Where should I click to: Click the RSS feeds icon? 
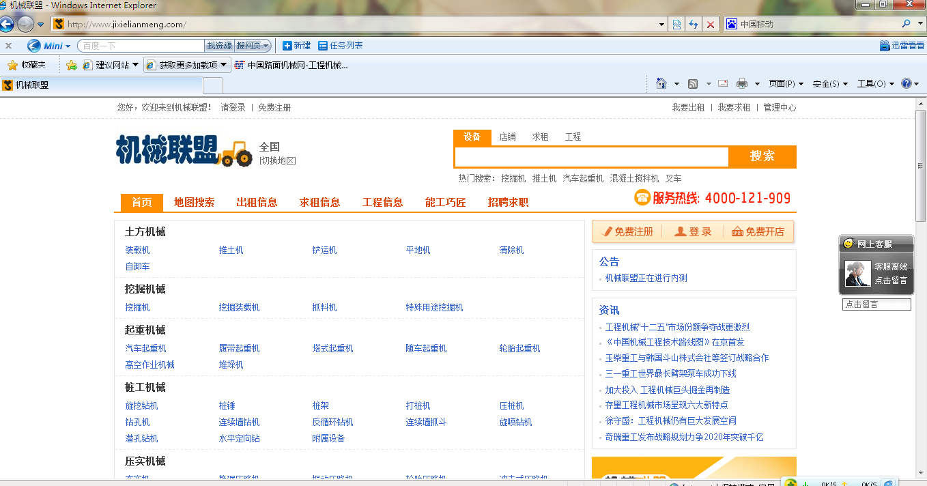(693, 84)
